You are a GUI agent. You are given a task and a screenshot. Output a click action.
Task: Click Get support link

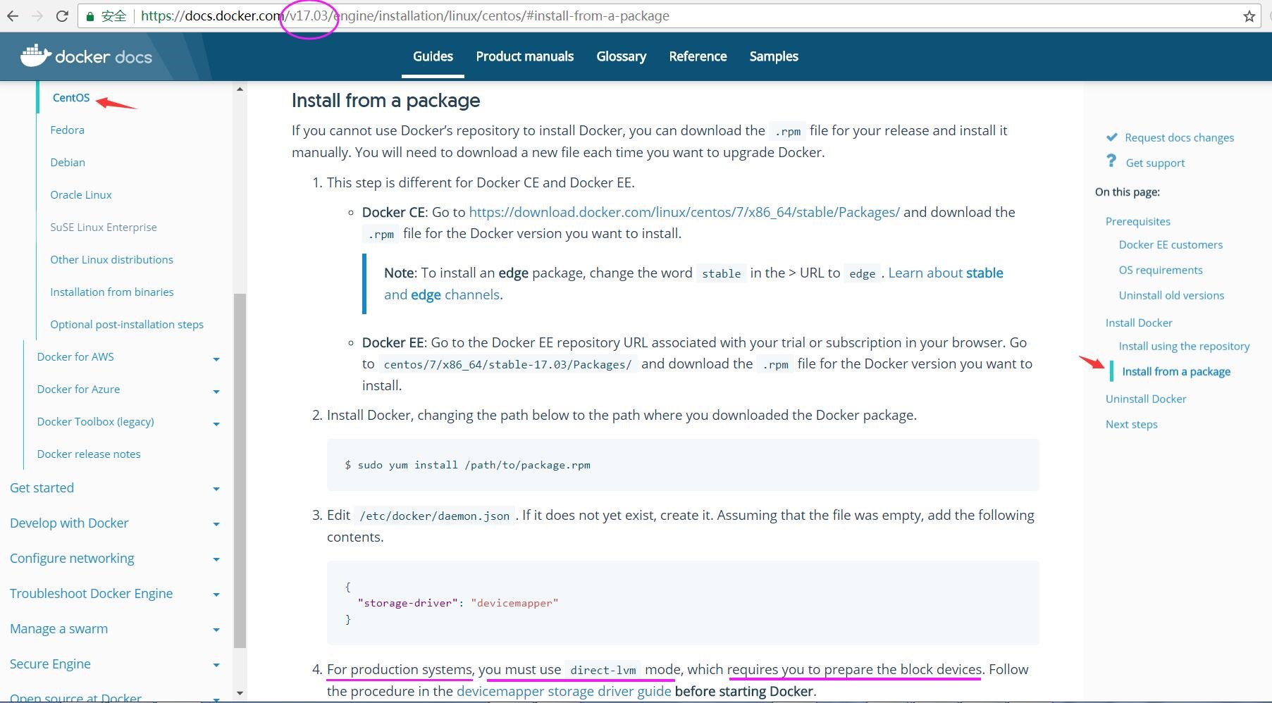click(x=1155, y=163)
